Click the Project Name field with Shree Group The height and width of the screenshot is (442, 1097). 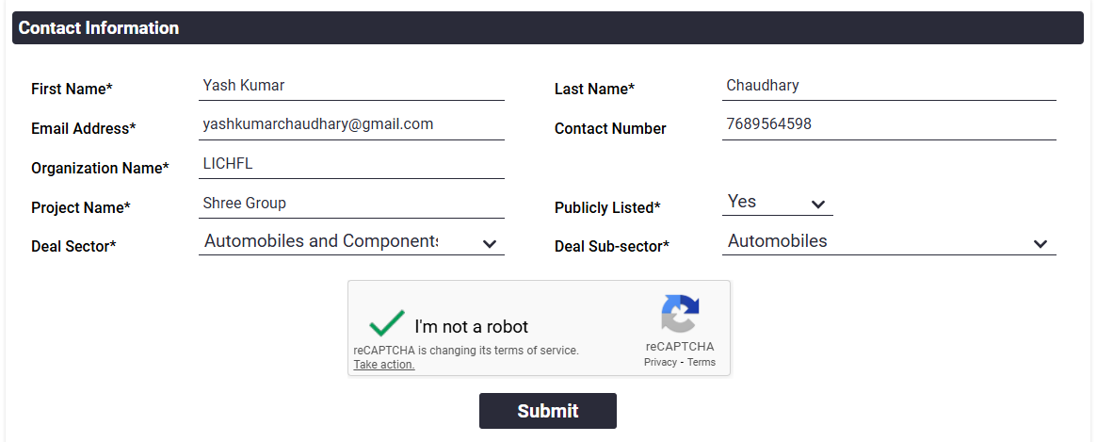pos(351,205)
